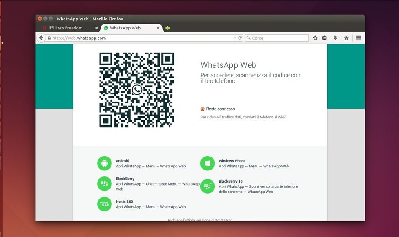
Task: Click the web.whatsapp.com address bar
Action: 139,38
